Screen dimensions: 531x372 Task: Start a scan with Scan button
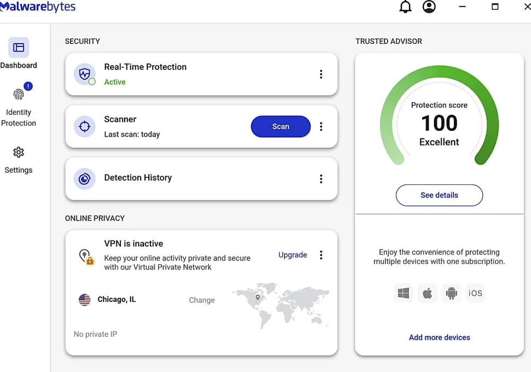tap(281, 126)
